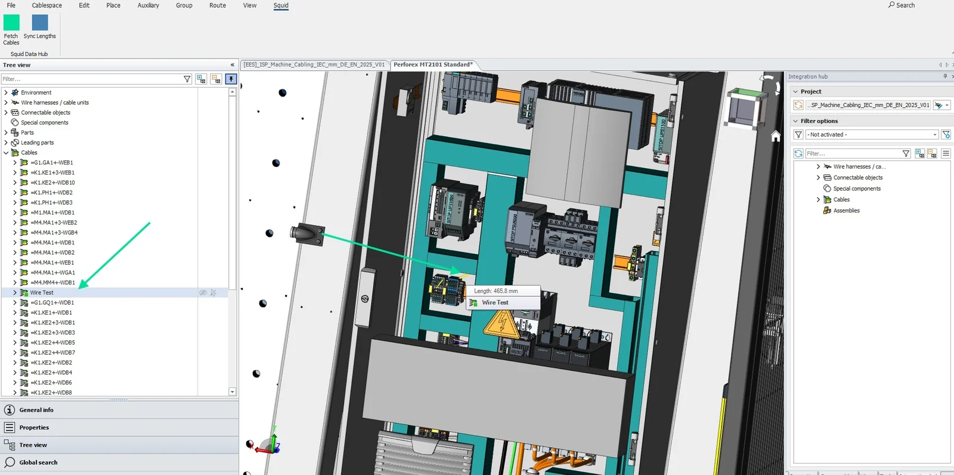This screenshot has width=954, height=475.
Task: Switch to the ISP_Machine_Cabling document tab
Action: 314,65
